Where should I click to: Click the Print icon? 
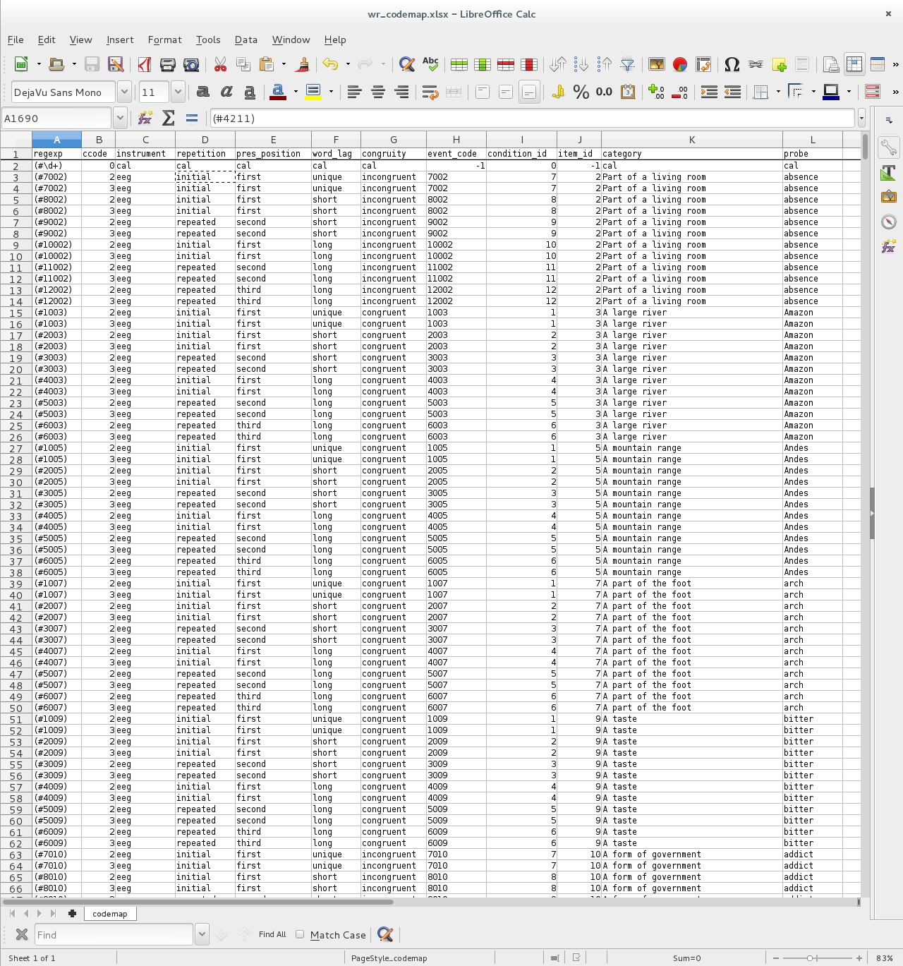167,64
